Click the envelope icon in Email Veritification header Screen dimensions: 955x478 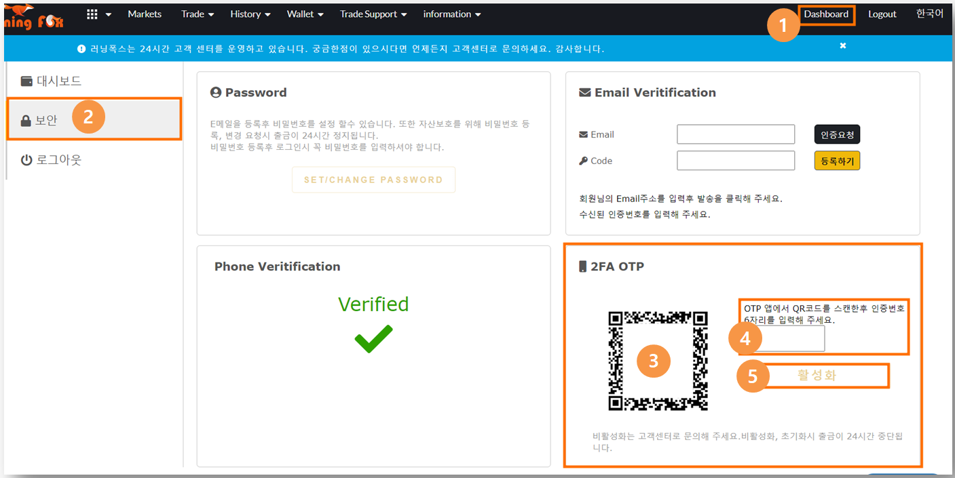585,92
